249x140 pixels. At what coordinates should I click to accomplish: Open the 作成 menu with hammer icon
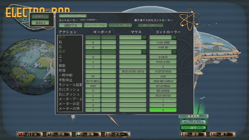coord(59,134)
